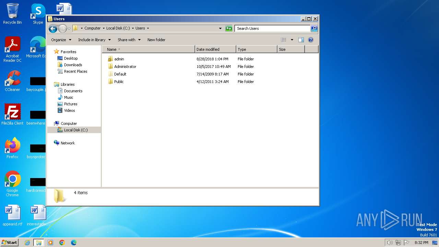
Task: Click the Show desktop button on the taskbar
Action: pyautogui.click(x=435, y=243)
